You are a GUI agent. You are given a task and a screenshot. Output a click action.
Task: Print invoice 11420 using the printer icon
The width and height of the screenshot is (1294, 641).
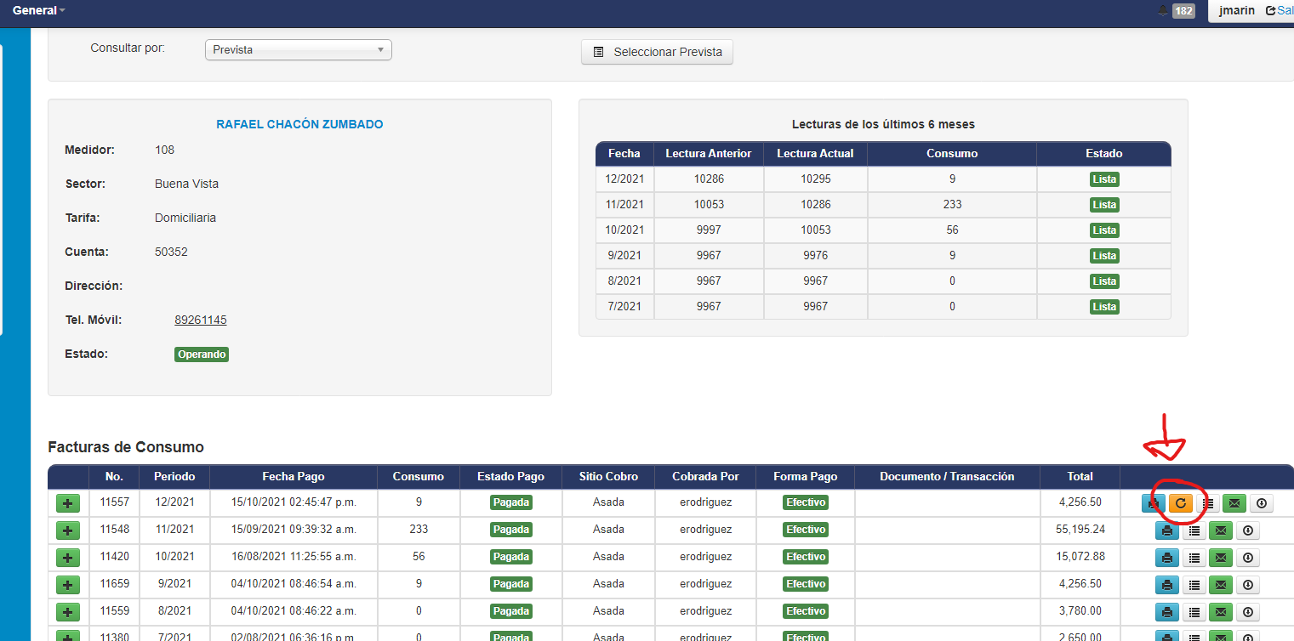click(1167, 559)
